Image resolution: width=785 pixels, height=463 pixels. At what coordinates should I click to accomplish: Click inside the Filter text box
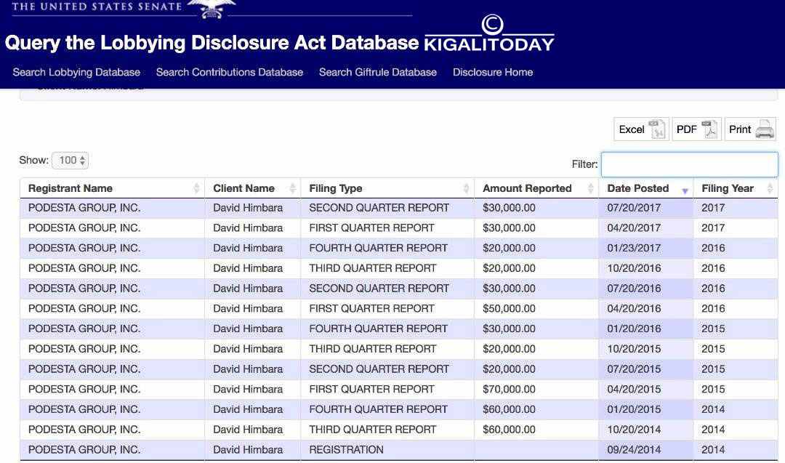point(689,164)
